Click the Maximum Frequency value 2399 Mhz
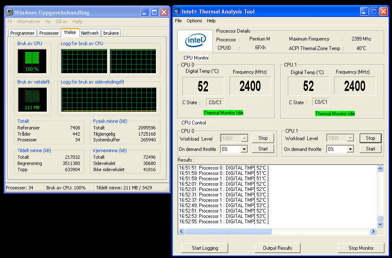The height and width of the screenshot is (258, 392). tap(361, 39)
